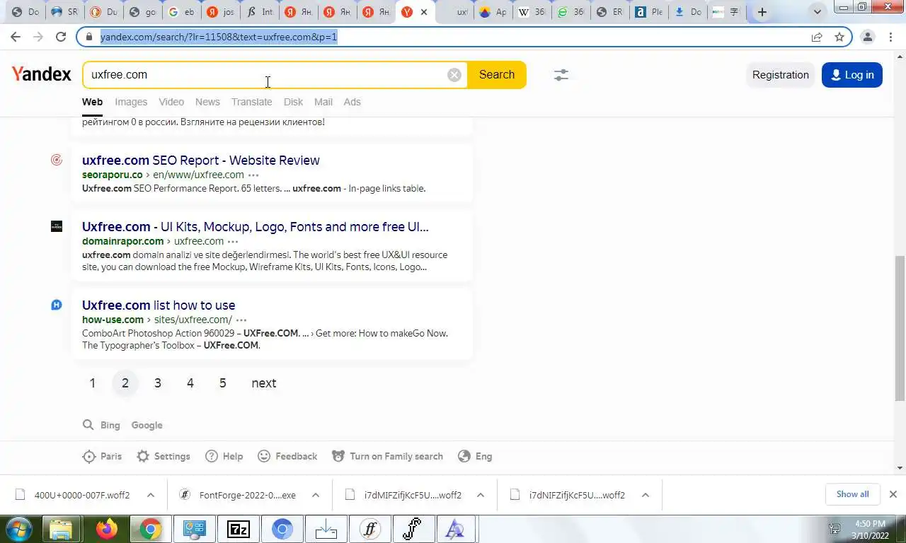Go to results page 1

(92, 383)
